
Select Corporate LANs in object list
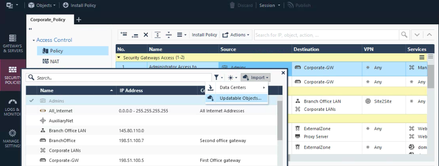click(152, 150)
